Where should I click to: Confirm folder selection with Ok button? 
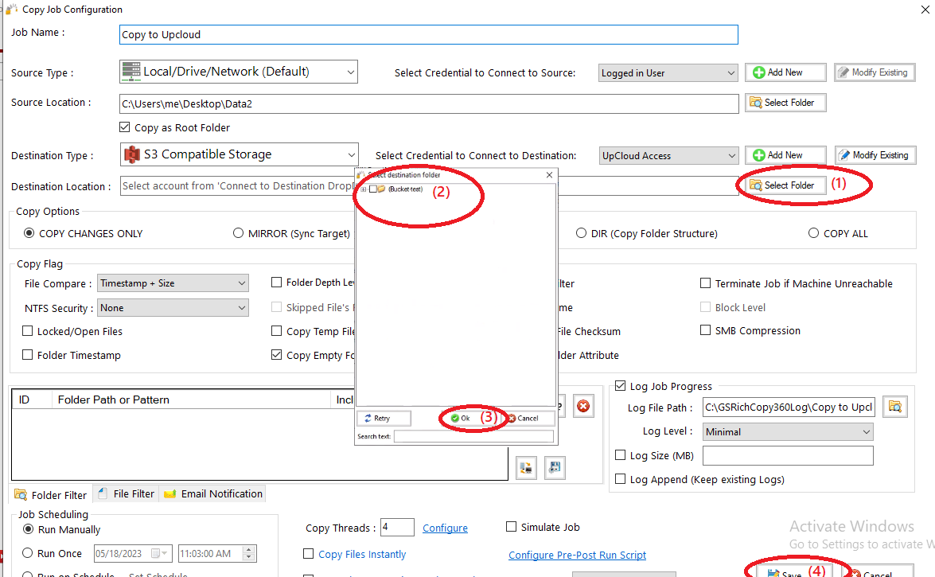point(461,418)
